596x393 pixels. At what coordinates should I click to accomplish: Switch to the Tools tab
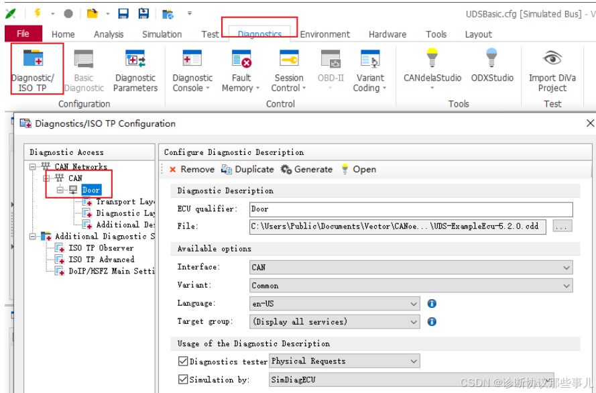tap(436, 34)
